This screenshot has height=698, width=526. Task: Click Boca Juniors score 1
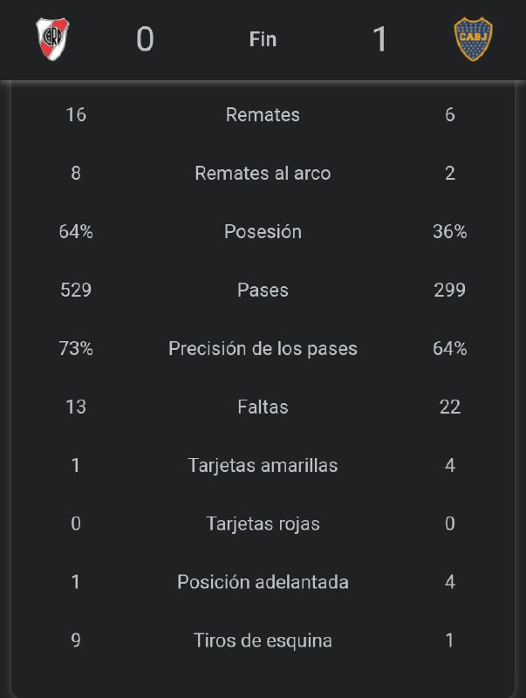(x=379, y=39)
